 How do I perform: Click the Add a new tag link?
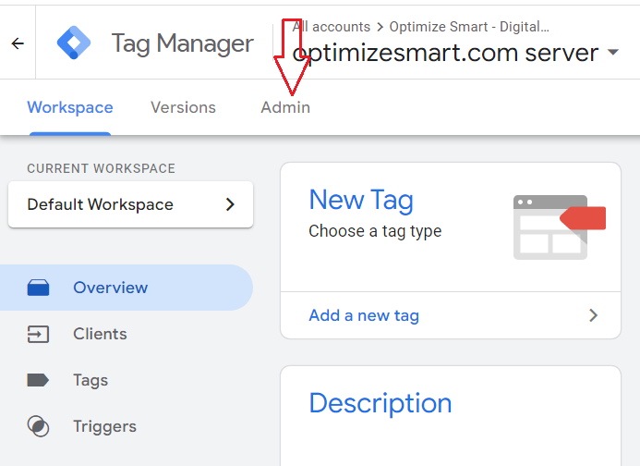364,315
